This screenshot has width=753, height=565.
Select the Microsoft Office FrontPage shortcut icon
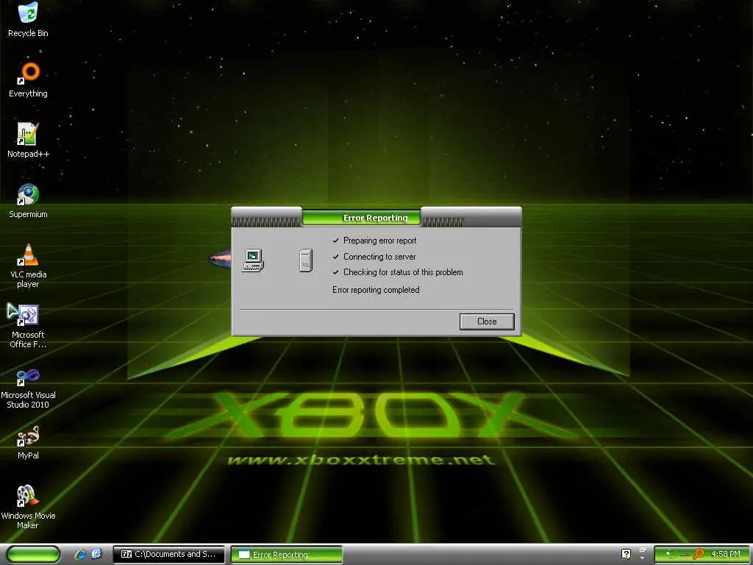28,326
